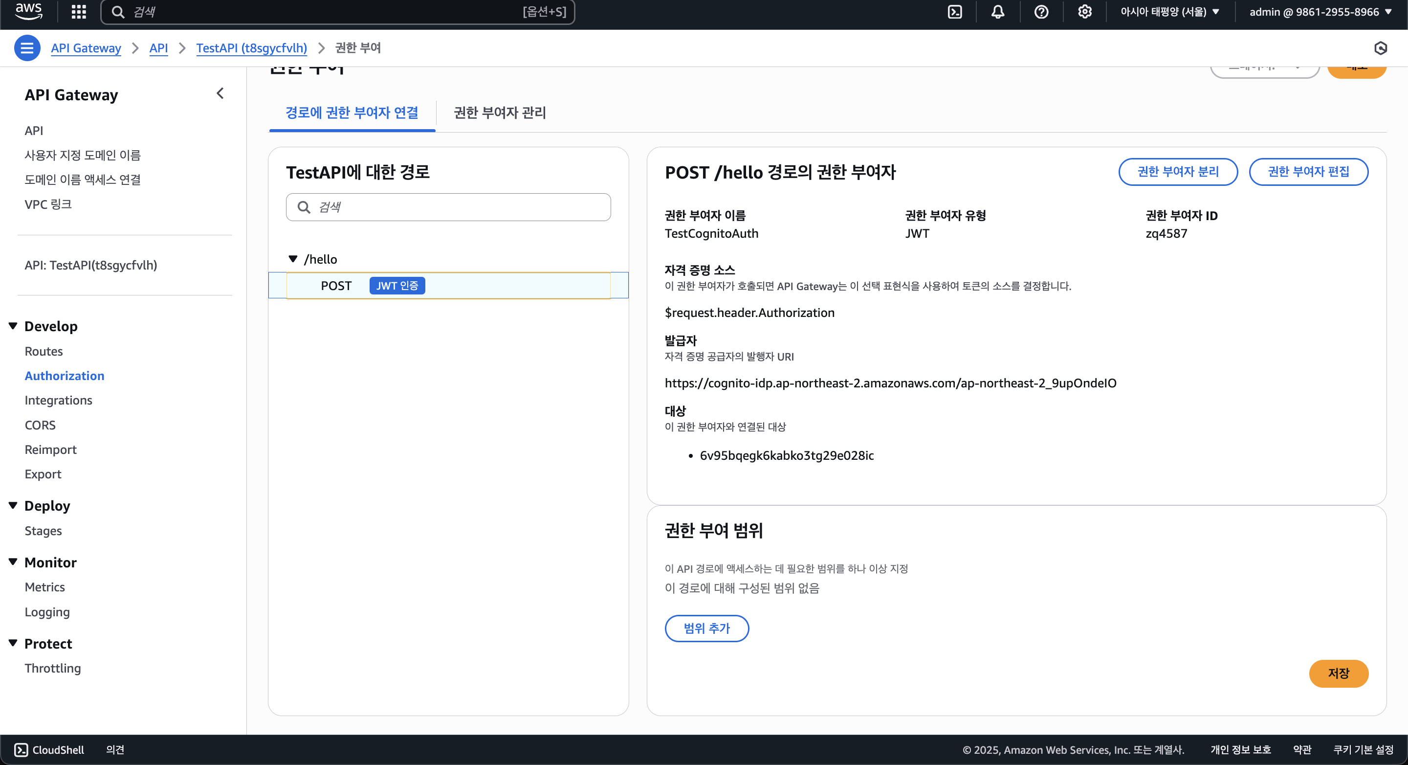Collapse the /hello route tree

pyautogui.click(x=293, y=259)
